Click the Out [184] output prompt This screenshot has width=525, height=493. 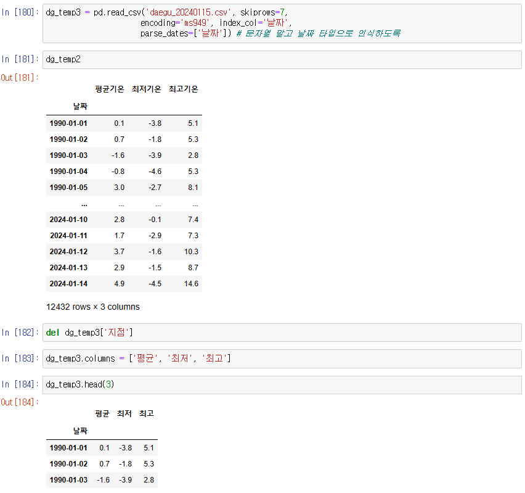[x=20, y=402]
